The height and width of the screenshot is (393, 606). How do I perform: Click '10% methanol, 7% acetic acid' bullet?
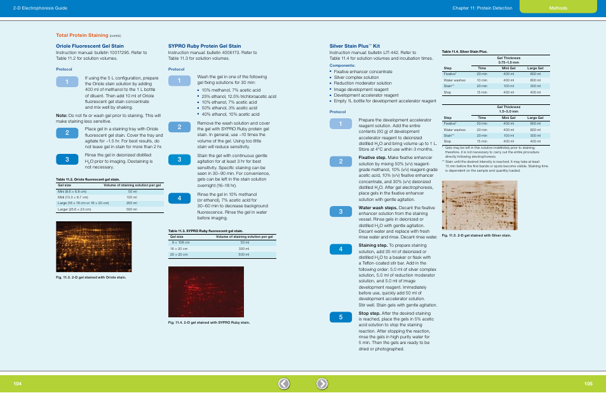tap(231, 90)
